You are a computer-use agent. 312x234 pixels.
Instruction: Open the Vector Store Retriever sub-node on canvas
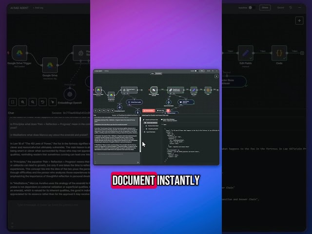[186, 102]
